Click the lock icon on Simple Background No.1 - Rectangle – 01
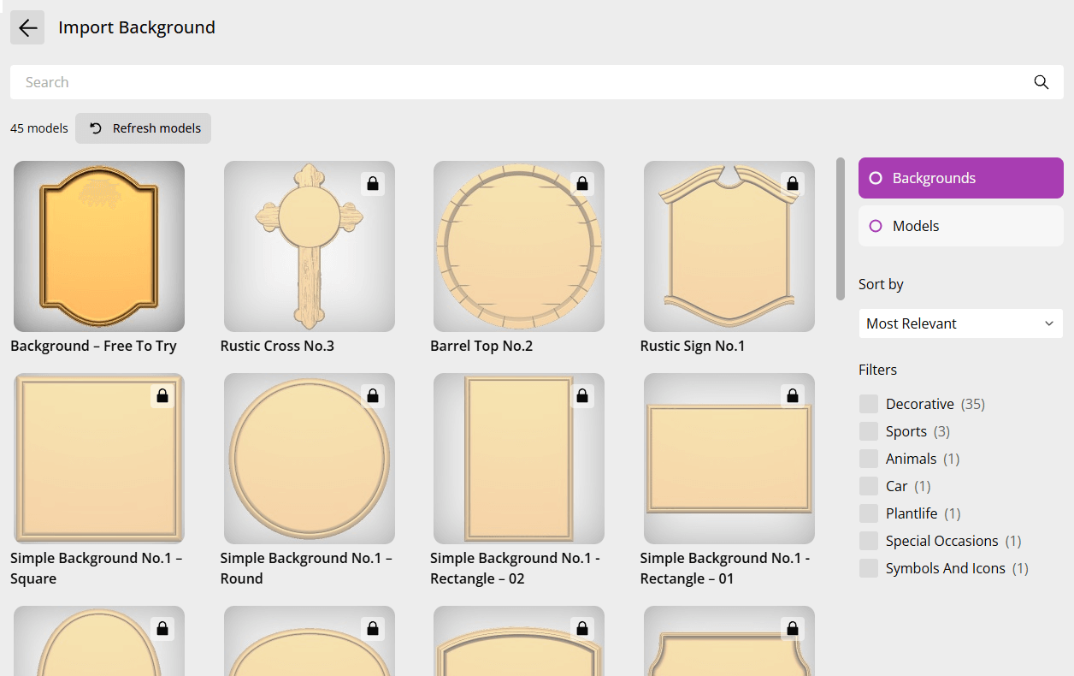The image size is (1074, 676). point(793,395)
